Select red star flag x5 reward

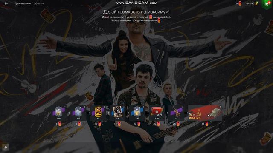157,113
